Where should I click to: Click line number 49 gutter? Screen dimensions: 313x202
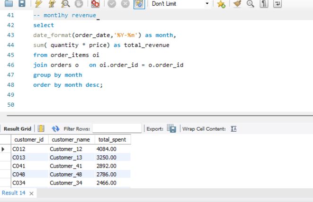click(x=10, y=95)
